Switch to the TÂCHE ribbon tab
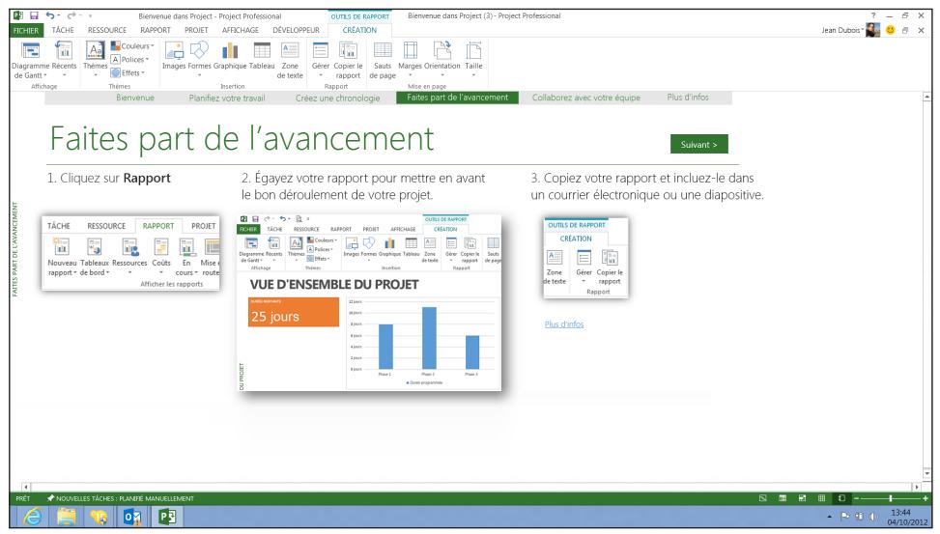 pos(63,30)
